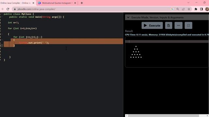Viewport: 209px width, 117px height.
Task: Open the tab search dropdown arrow
Action: [188, 3]
